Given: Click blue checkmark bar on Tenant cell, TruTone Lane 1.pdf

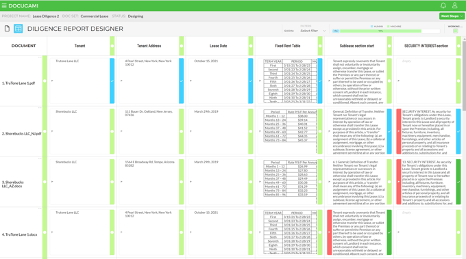Looking at the screenshot, I should pyautogui.click(x=112, y=81).
